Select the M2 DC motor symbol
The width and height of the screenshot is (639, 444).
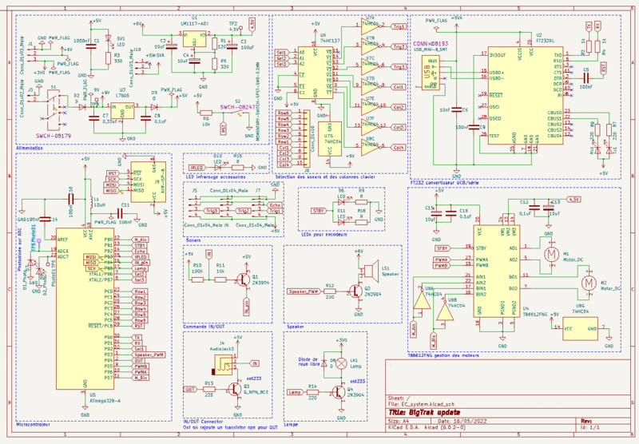click(x=587, y=283)
